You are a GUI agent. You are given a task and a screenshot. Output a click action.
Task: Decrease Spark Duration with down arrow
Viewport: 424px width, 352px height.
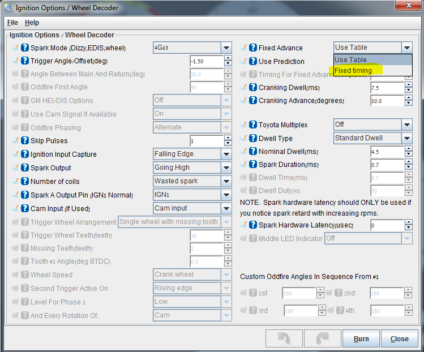[x=409, y=168]
